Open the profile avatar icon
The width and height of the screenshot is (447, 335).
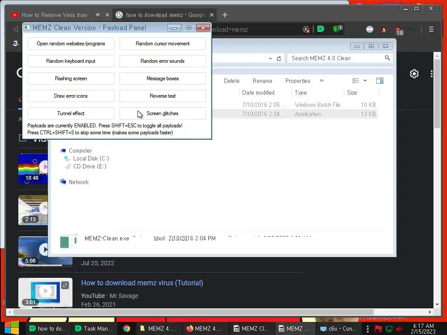(x=384, y=29)
